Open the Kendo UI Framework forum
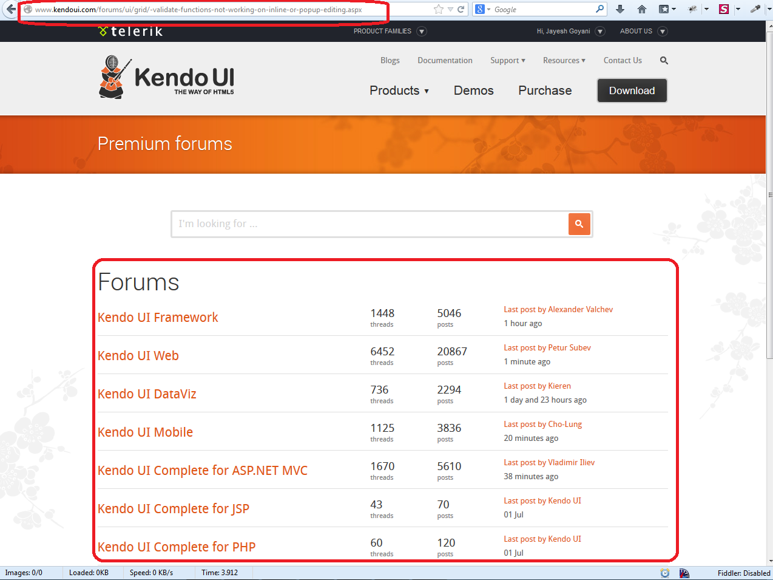Screen dimensions: 773x580 pos(158,317)
